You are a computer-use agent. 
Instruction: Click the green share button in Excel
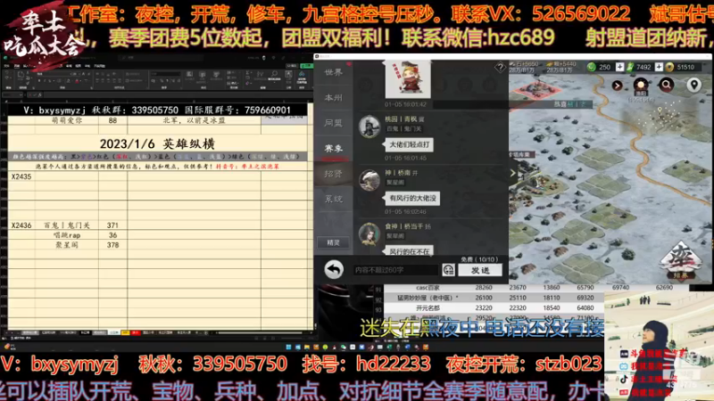pos(306,65)
